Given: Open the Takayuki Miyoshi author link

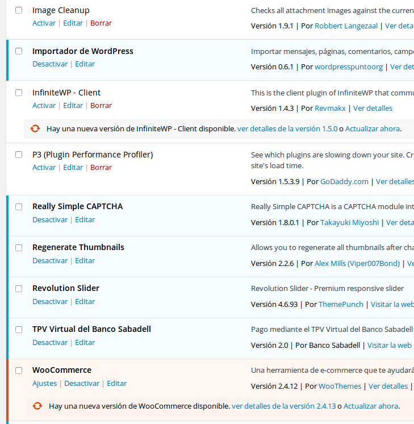Looking at the screenshot, I should coord(350,222).
